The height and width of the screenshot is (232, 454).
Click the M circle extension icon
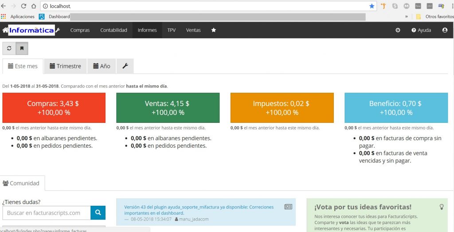click(407, 6)
